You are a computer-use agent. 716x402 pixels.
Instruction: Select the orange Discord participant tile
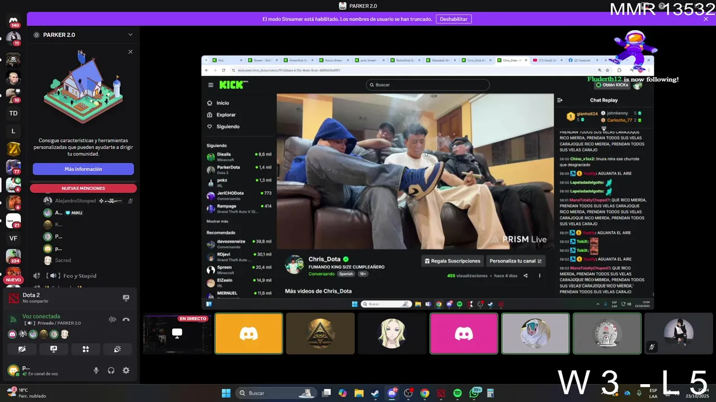click(x=249, y=334)
